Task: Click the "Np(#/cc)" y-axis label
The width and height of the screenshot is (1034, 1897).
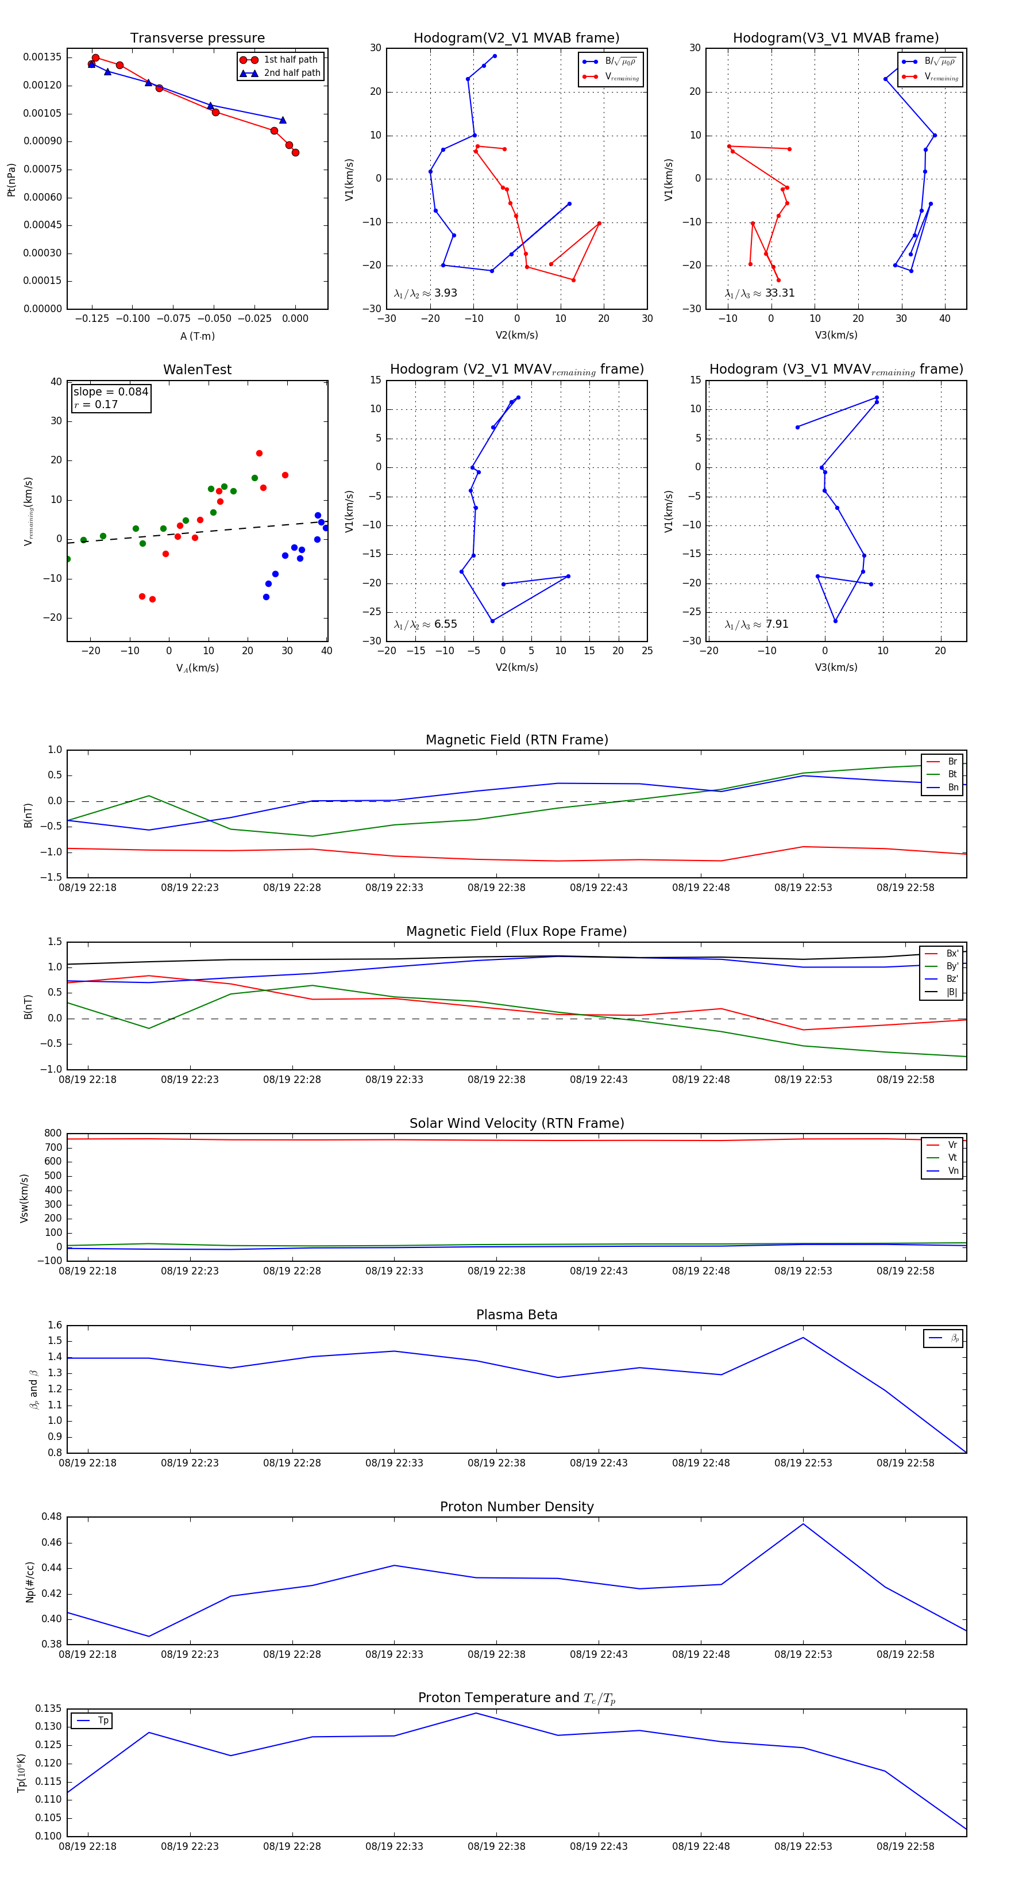Action: [x=29, y=1582]
